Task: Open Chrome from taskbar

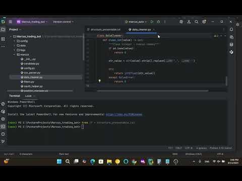Action: tap(134, 161)
